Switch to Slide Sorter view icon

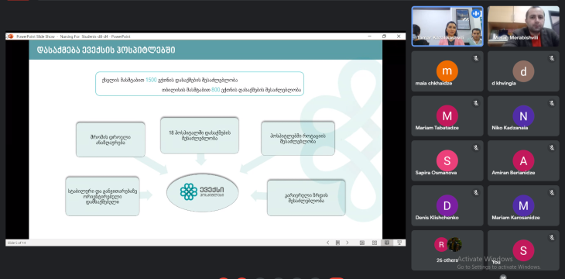click(375, 243)
